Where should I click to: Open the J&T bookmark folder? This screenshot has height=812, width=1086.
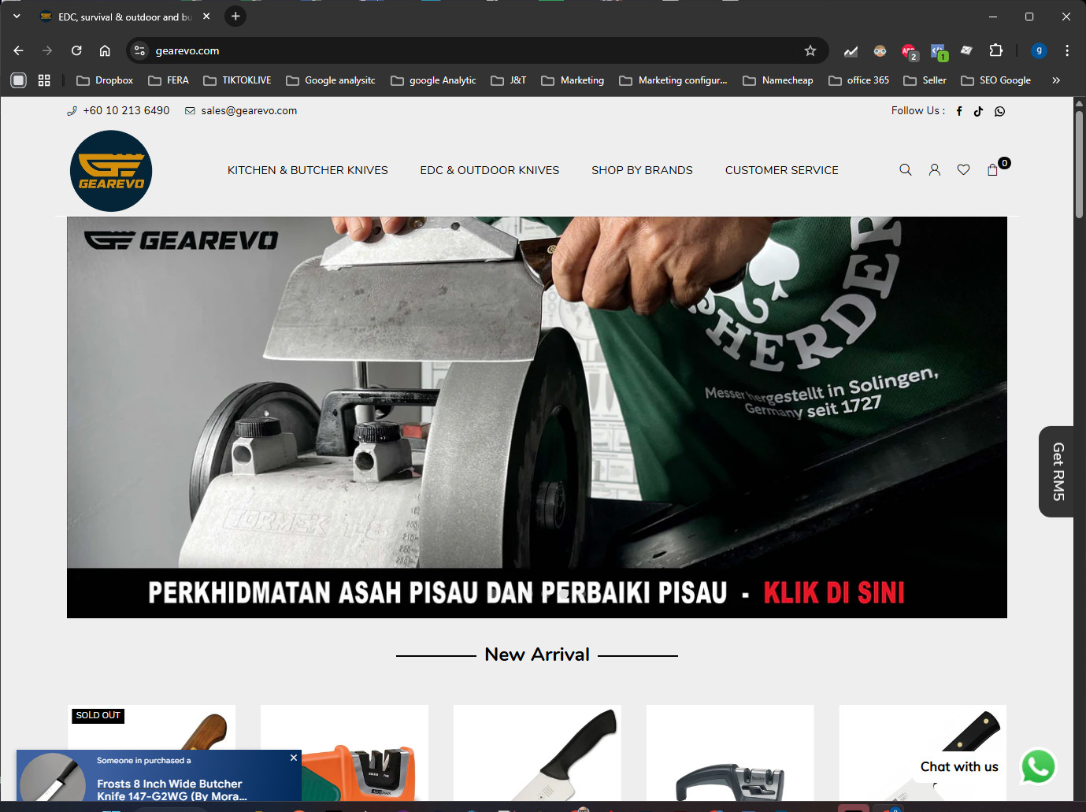tap(509, 80)
